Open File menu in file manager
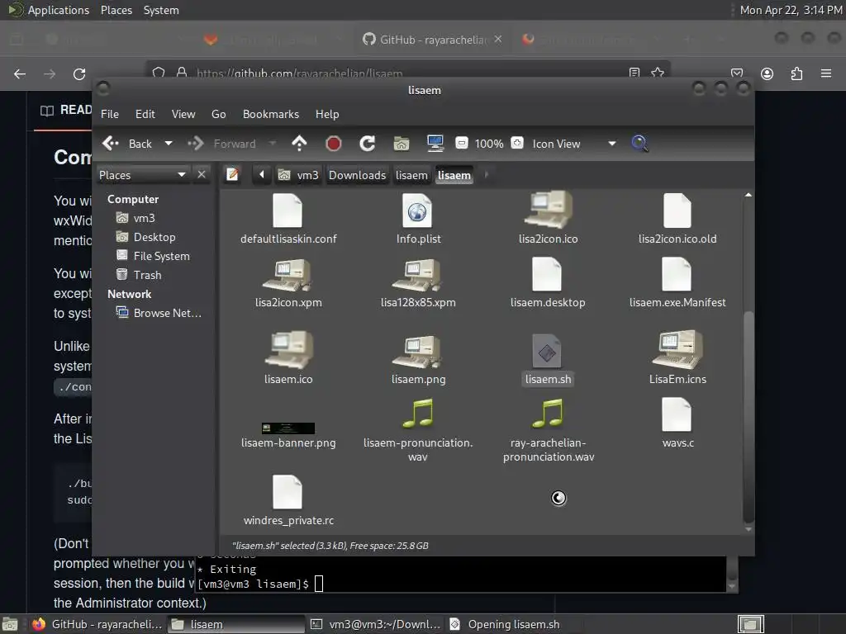 click(x=110, y=114)
